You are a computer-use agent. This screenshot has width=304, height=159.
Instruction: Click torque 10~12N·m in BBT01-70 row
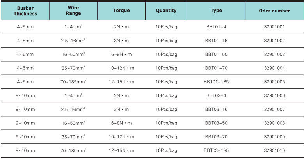point(121,68)
